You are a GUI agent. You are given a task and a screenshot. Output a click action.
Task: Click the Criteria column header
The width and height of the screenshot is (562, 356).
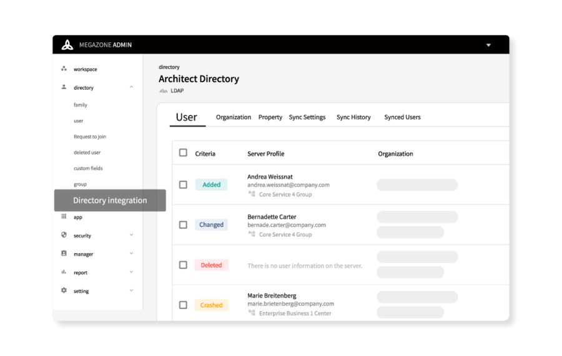pos(205,153)
